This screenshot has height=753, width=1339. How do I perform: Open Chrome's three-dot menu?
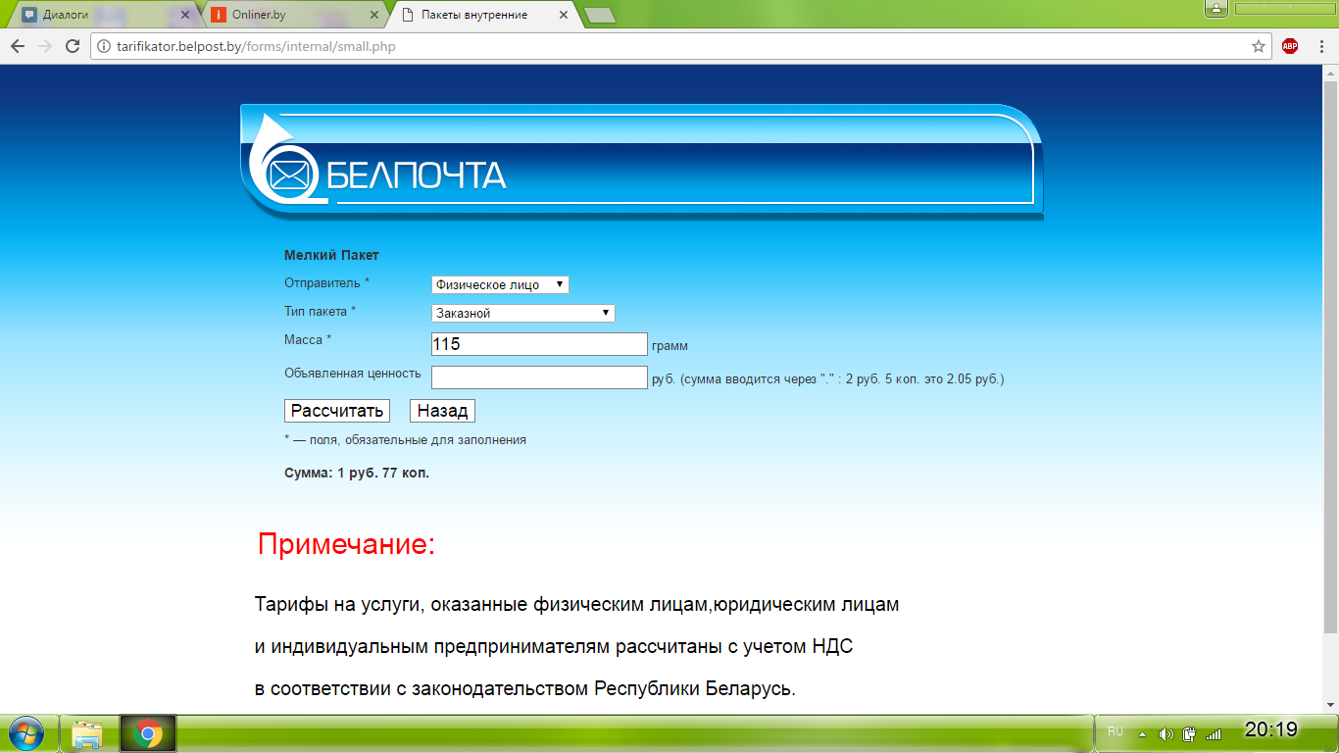click(1319, 46)
